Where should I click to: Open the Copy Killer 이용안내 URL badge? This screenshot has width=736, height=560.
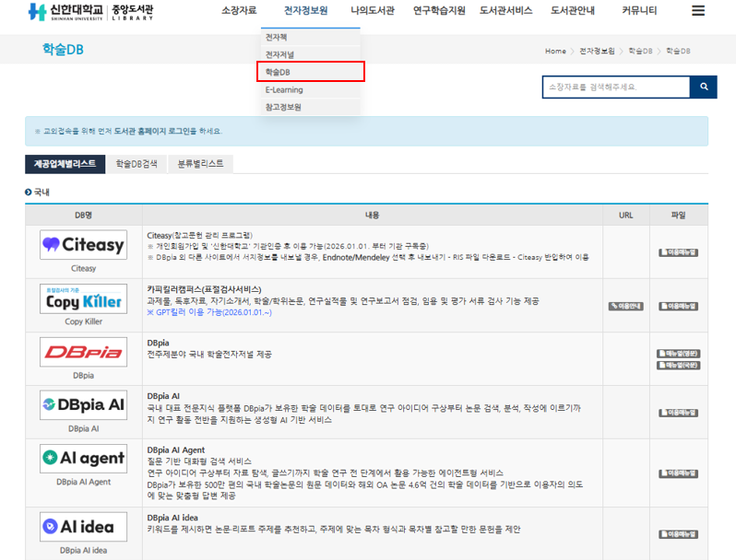point(625,307)
